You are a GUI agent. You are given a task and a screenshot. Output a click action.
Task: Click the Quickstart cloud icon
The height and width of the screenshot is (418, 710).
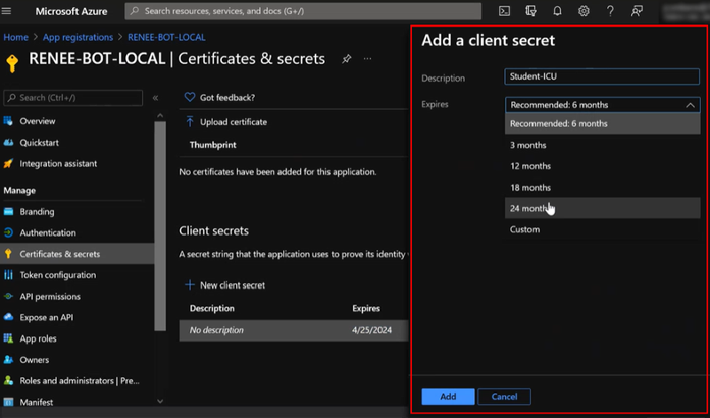8,142
